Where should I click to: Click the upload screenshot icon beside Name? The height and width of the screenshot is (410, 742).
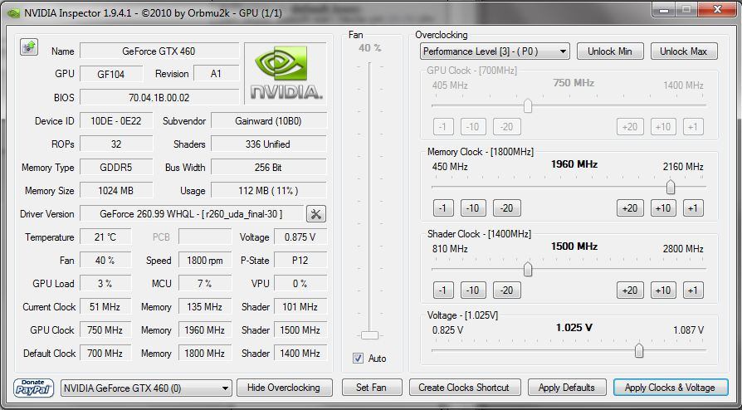pos(29,46)
